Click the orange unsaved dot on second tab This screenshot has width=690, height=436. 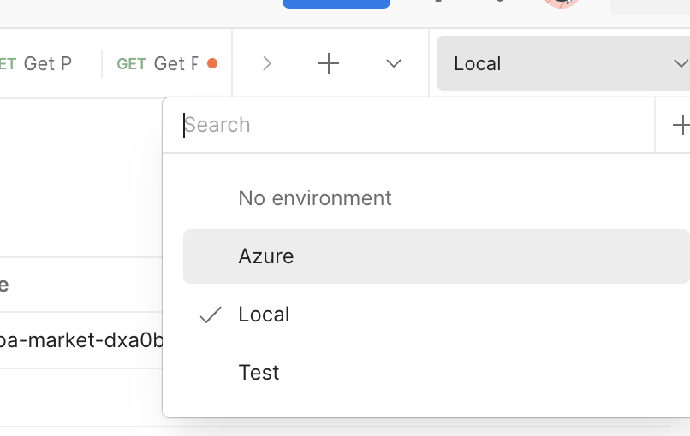(212, 63)
